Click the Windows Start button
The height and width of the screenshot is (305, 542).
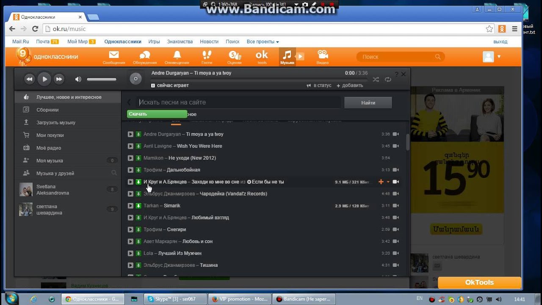pyautogui.click(x=11, y=298)
